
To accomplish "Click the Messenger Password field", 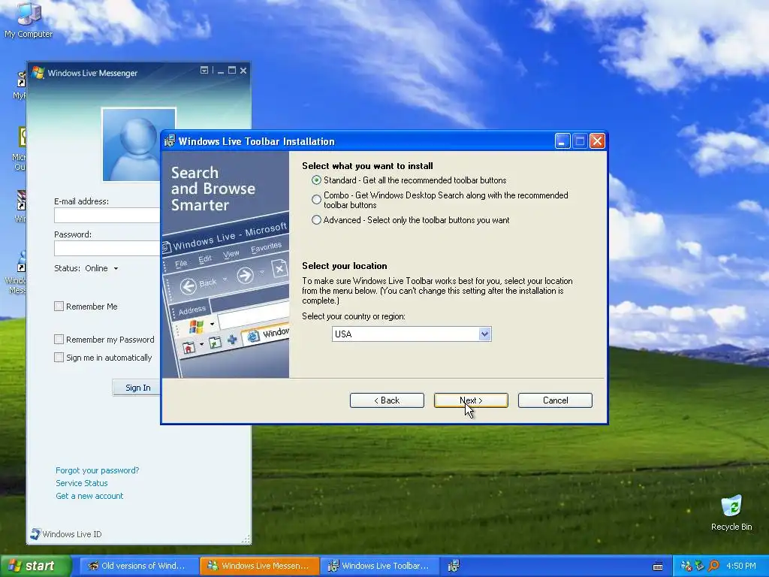I will coord(107,248).
